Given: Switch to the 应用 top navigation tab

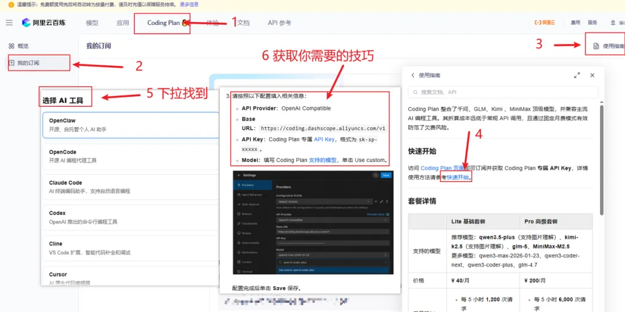Looking at the screenshot, I should [x=123, y=23].
